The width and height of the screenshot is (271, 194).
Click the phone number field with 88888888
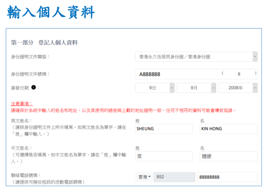click(x=227, y=177)
